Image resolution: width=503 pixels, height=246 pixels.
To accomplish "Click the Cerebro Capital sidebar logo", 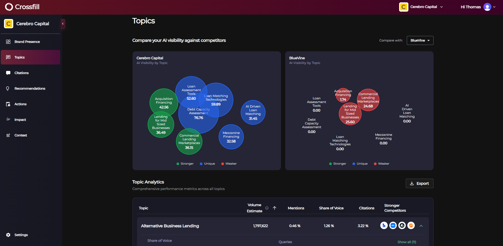I will coord(8,24).
